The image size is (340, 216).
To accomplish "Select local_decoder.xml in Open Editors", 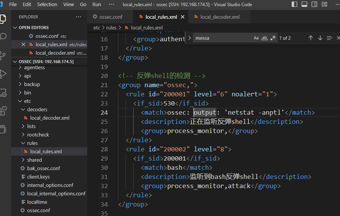I will click(x=49, y=53).
